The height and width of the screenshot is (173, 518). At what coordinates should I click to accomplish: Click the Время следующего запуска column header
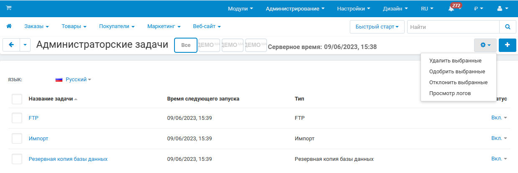[203, 99]
